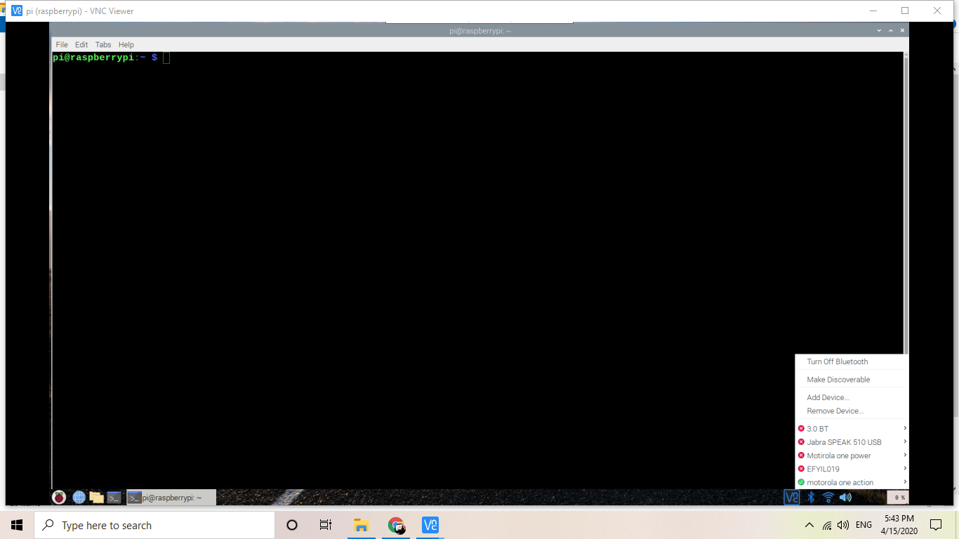Open the Raspberry Pi applications menu

click(x=59, y=498)
